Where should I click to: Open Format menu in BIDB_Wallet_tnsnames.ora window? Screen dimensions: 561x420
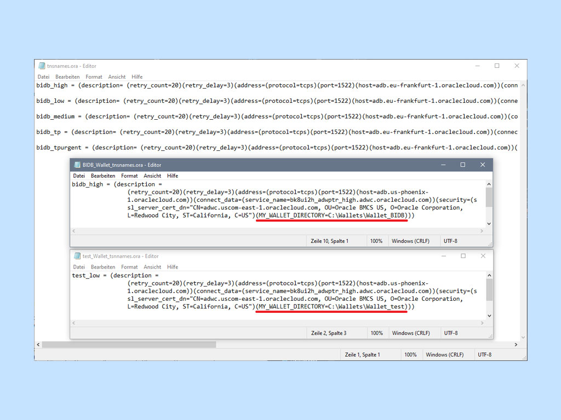[129, 176]
